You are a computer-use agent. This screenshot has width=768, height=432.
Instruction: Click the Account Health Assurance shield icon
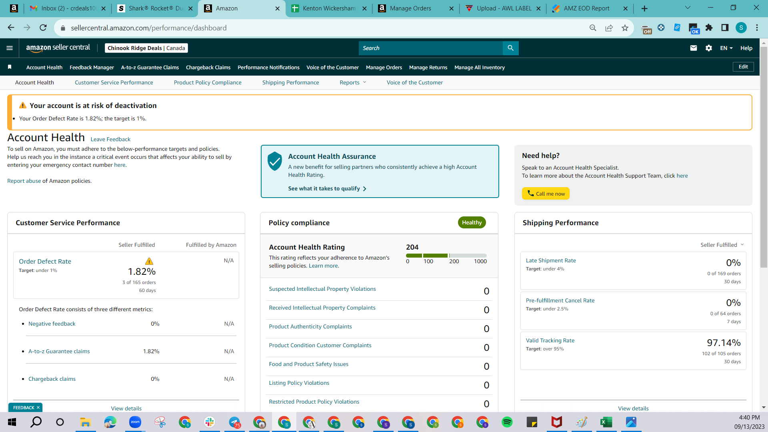[x=275, y=161]
